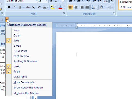Apply the red font color
132x99 pixels.
[x=60, y=7]
